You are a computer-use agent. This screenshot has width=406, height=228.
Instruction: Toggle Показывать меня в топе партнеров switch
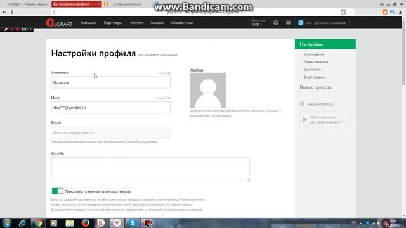[58, 191]
